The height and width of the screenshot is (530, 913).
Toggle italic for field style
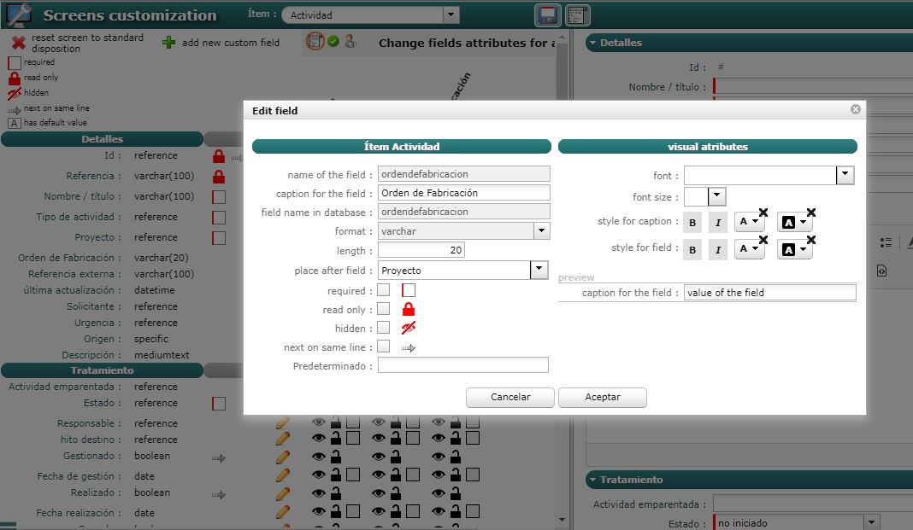point(718,249)
